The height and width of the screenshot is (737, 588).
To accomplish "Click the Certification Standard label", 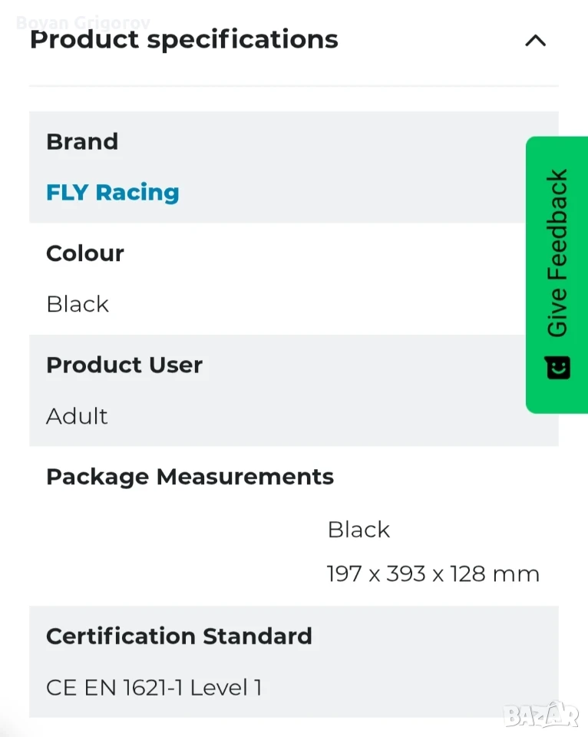I will [179, 636].
